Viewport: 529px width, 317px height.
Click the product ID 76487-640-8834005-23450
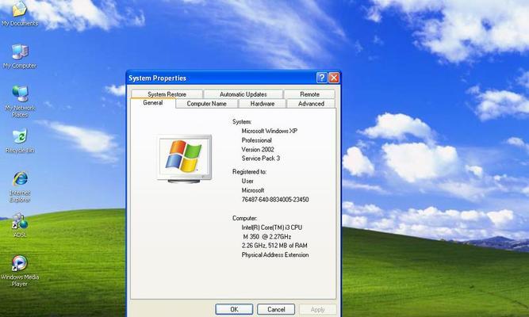pyautogui.click(x=275, y=200)
